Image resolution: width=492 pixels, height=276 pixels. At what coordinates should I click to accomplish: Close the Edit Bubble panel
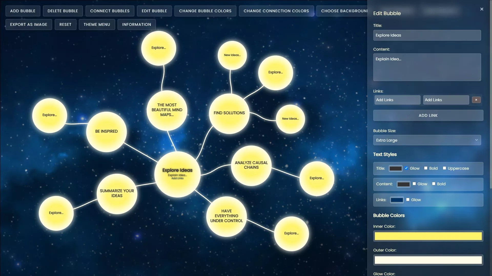tap(482, 9)
